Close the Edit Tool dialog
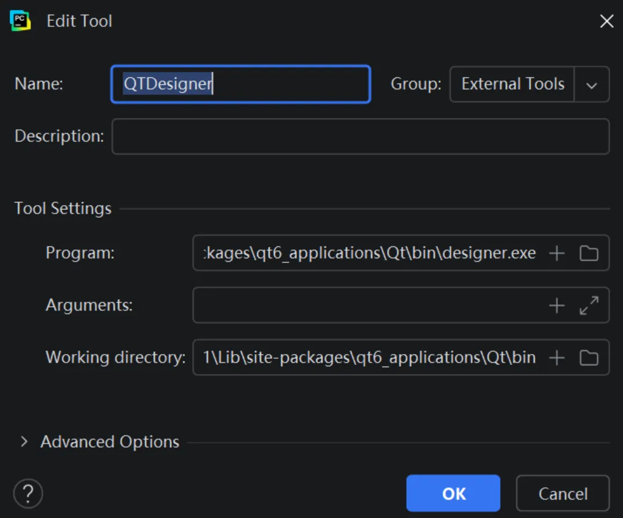 tap(606, 21)
